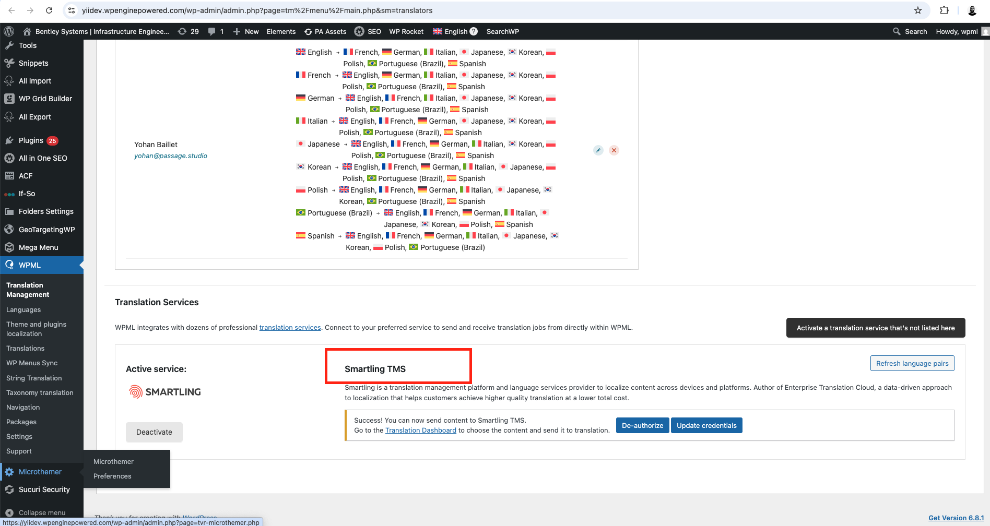This screenshot has height=526, width=990.
Task: Open WPML Settings submenu item
Action: point(19,436)
